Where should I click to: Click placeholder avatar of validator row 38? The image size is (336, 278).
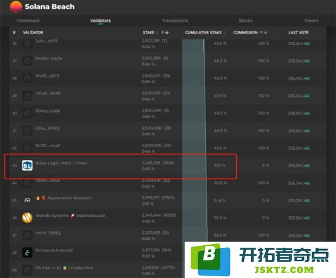coord(27,78)
